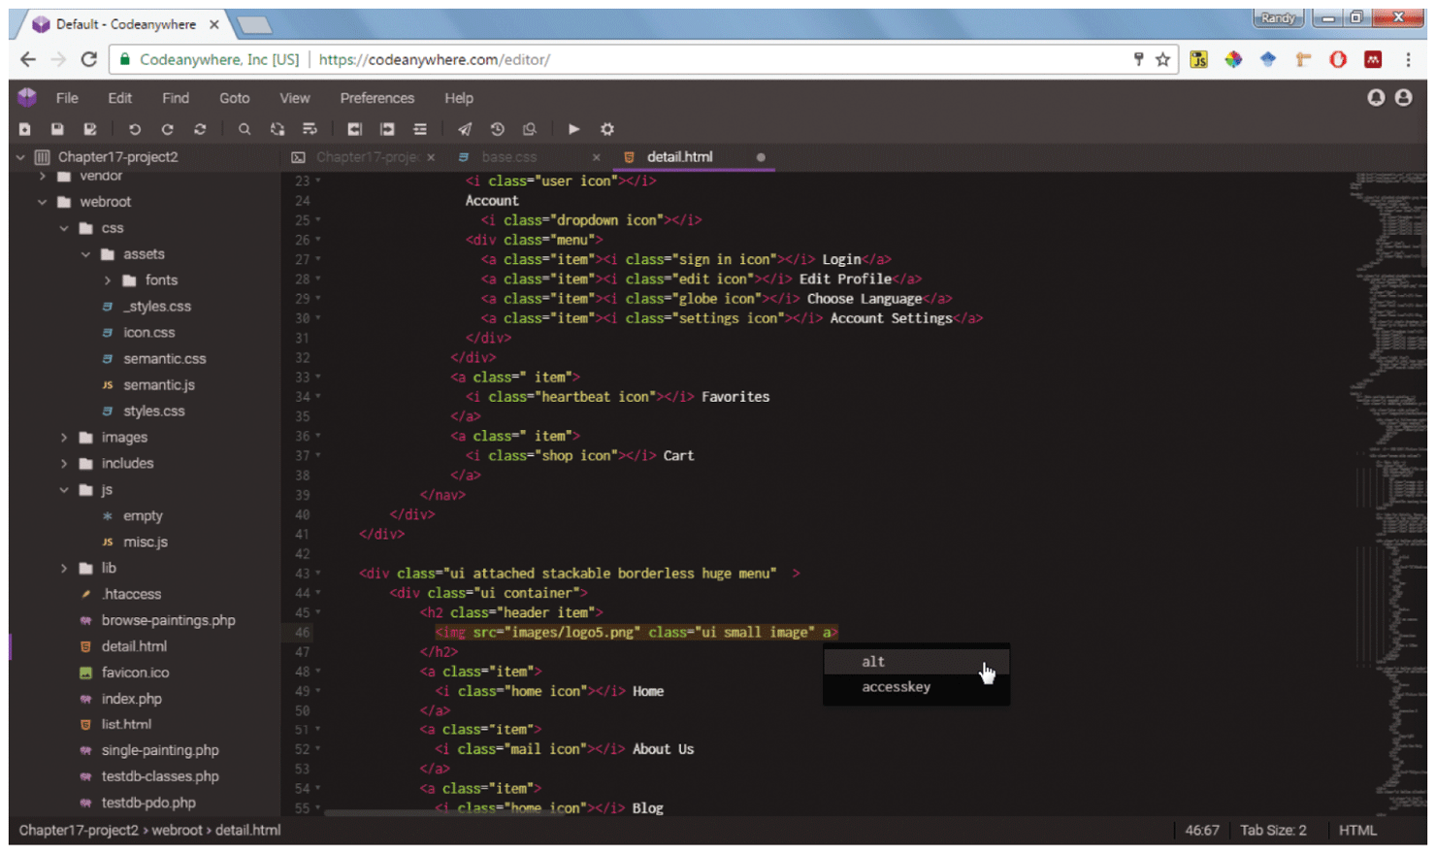This screenshot has height=854, width=1436.
Task: Fold code at line 43
Action: pos(318,574)
